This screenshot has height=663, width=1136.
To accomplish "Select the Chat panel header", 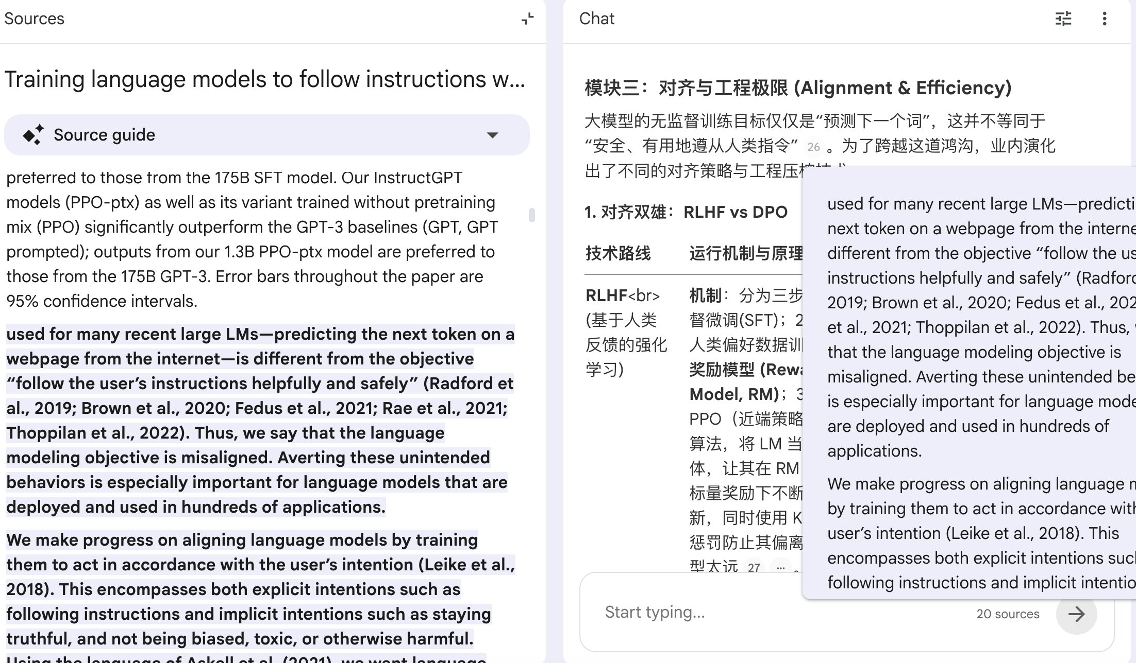I will coord(596,19).
